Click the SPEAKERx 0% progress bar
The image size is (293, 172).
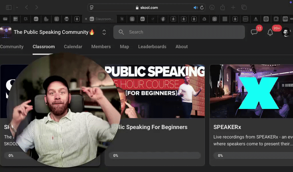pyautogui.click(x=253, y=155)
